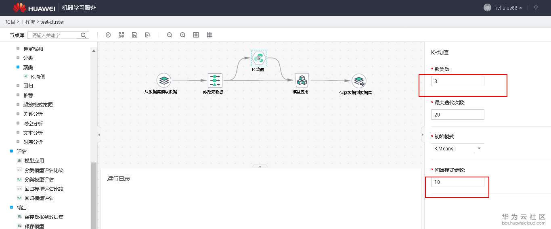Click 保存模型 in node library
The height and width of the screenshot is (229, 551).
[x=34, y=226]
